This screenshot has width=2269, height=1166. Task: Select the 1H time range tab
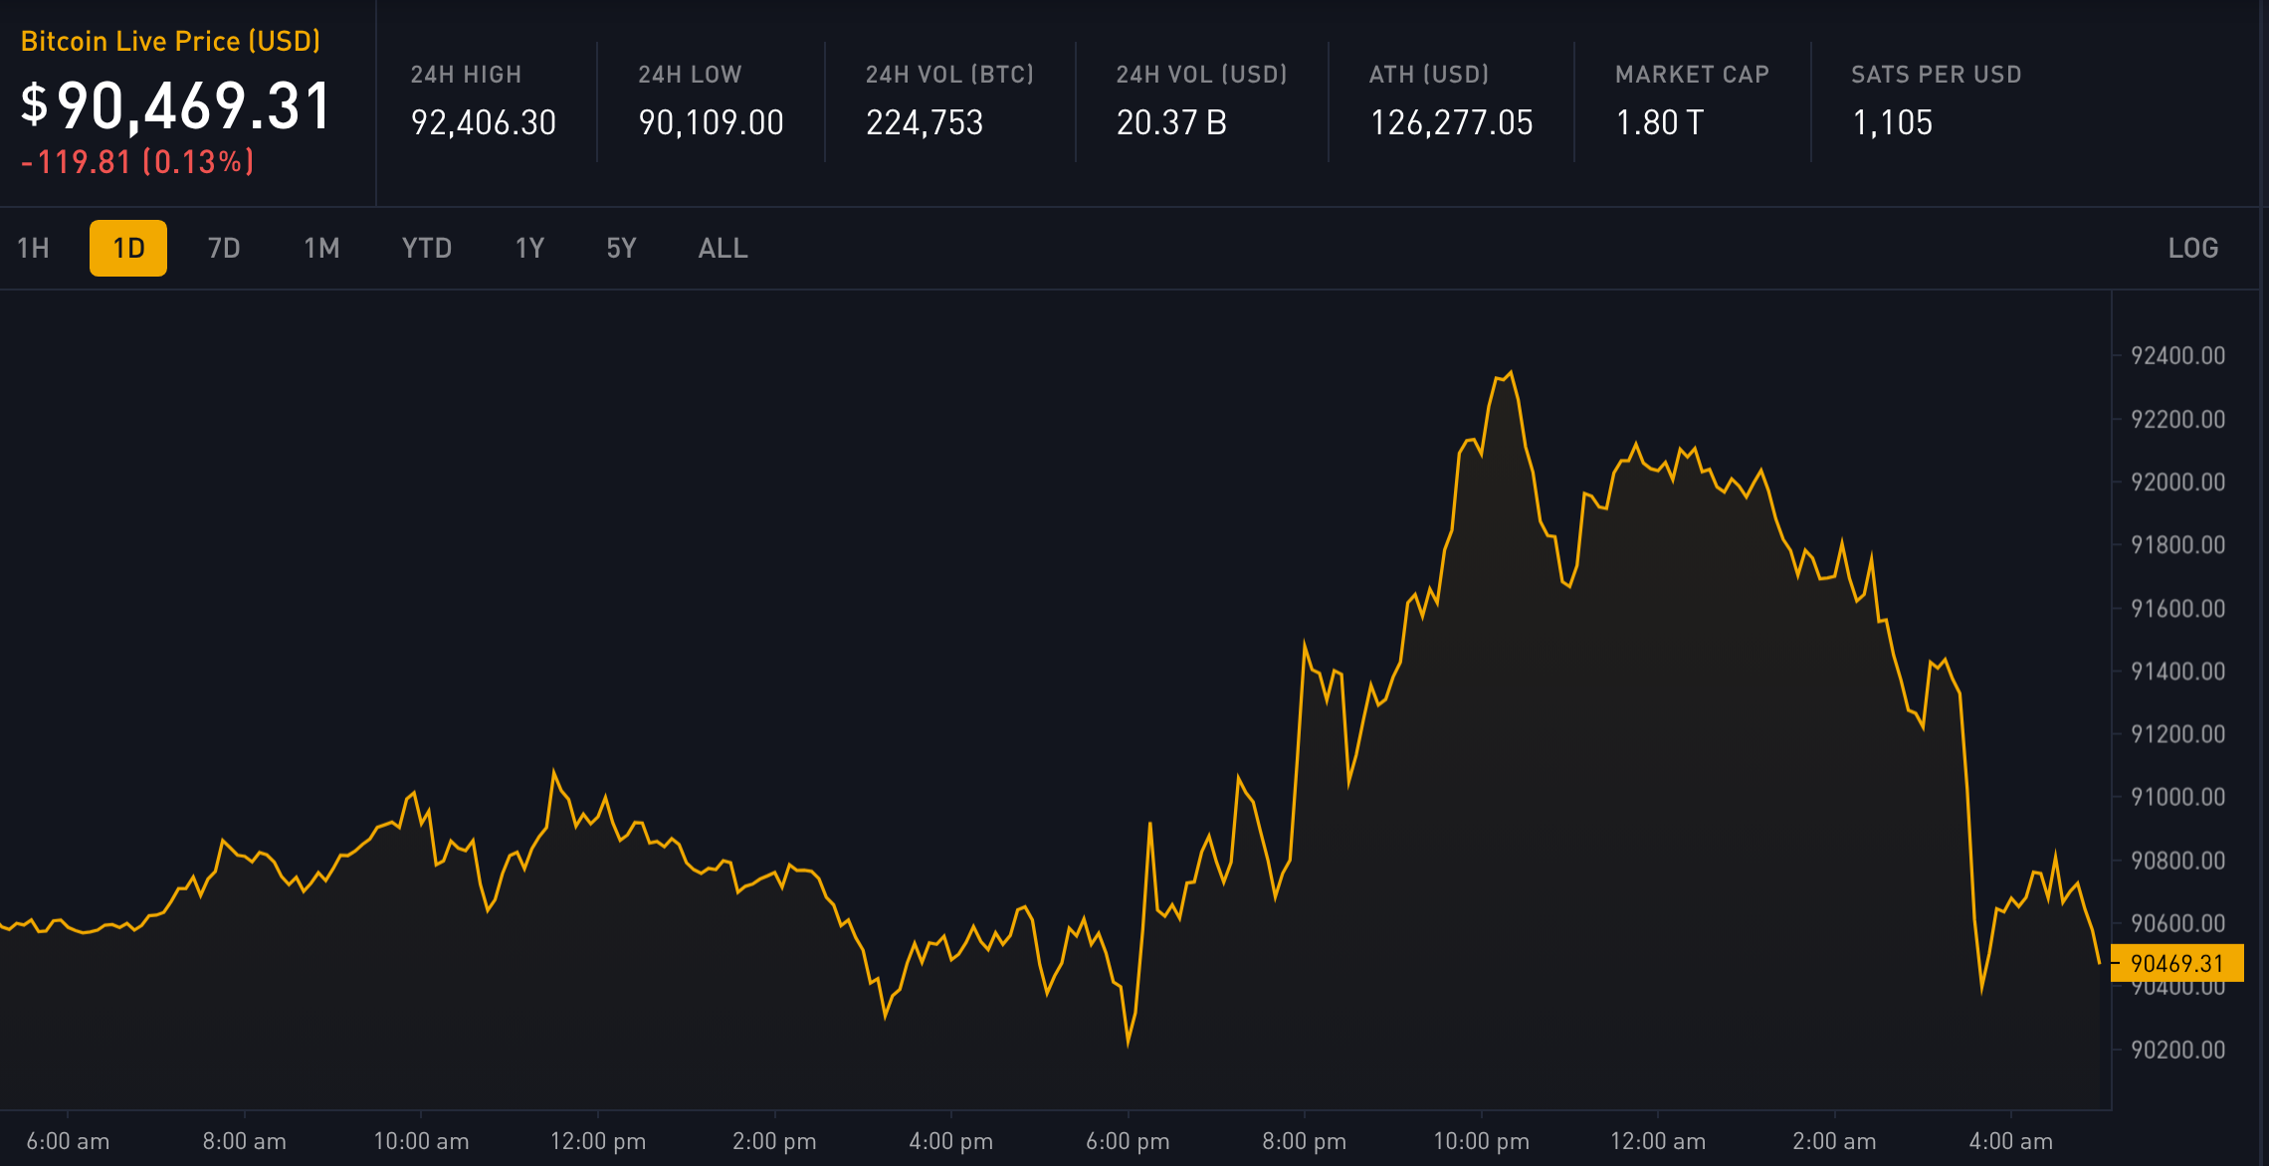click(34, 248)
